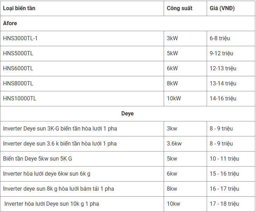This screenshot has width=256, height=212.
Task: Select the "3.6kw" power cell
Action: [174, 144]
